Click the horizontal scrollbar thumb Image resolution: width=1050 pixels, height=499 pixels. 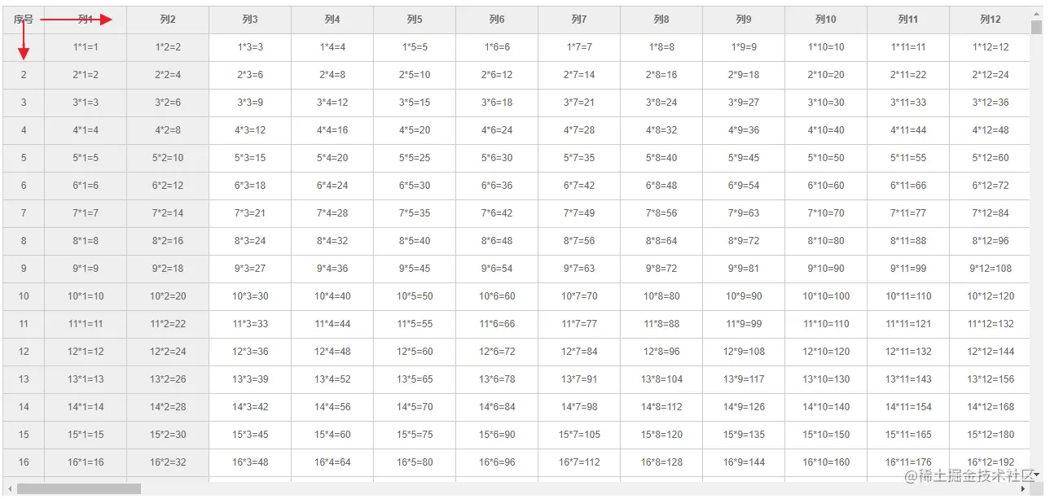click(x=79, y=489)
